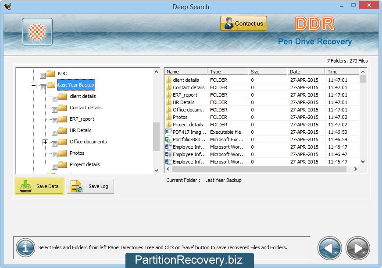Screen dimensions: 382x268
Task: Click Contact details folder icon in file list
Action: pos(168,87)
